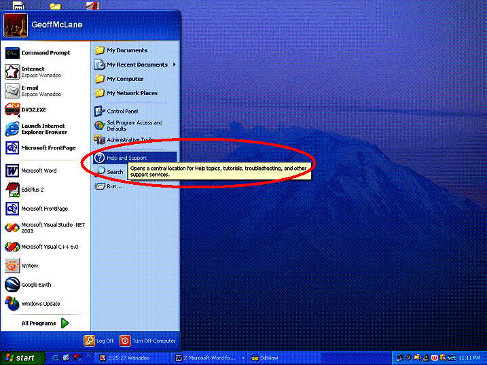Launch Google Earth from Start menu
487x365 pixels.
click(35, 285)
